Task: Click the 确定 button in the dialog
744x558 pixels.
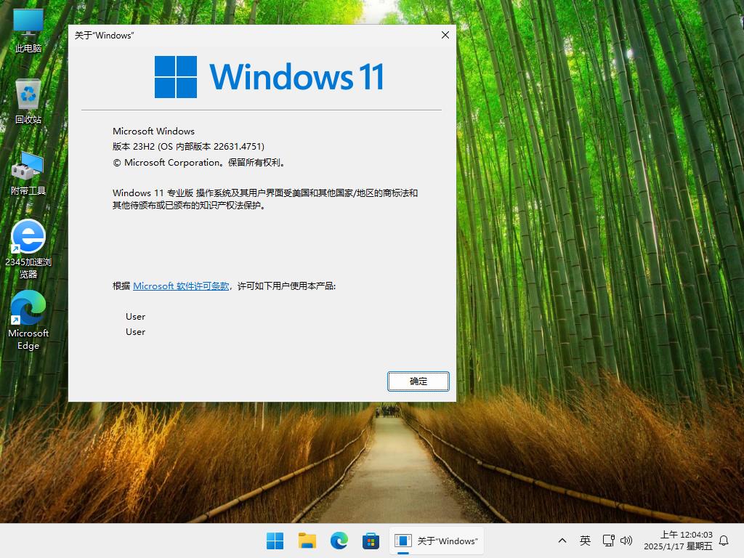Action: (418, 381)
